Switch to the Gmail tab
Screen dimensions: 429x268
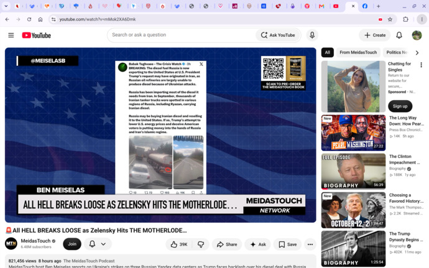point(321,6)
